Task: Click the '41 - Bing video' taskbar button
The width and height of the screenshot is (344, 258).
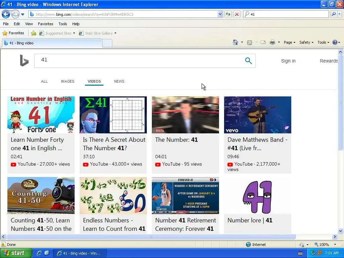Action: click(80, 253)
